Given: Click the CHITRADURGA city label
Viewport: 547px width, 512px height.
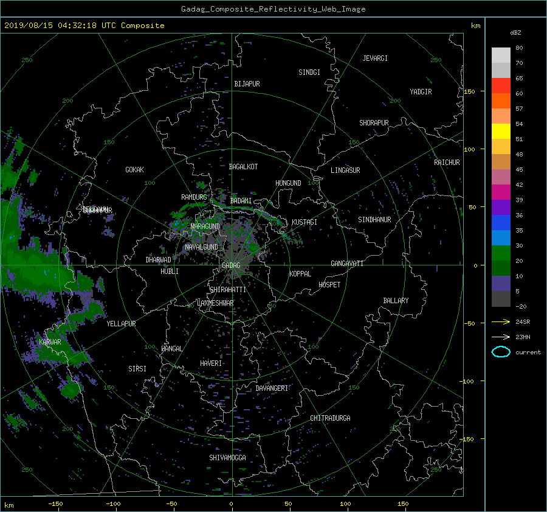Looking at the screenshot, I should [x=330, y=418].
